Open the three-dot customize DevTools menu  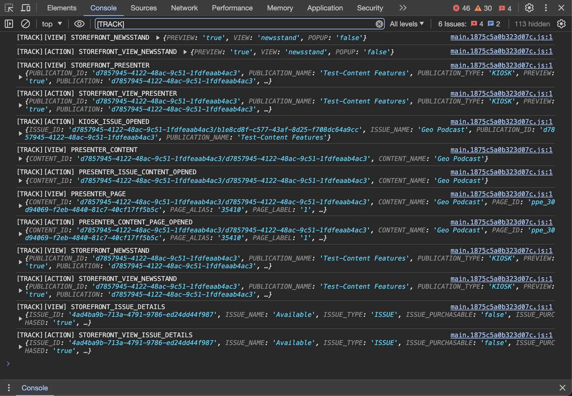[x=546, y=8]
